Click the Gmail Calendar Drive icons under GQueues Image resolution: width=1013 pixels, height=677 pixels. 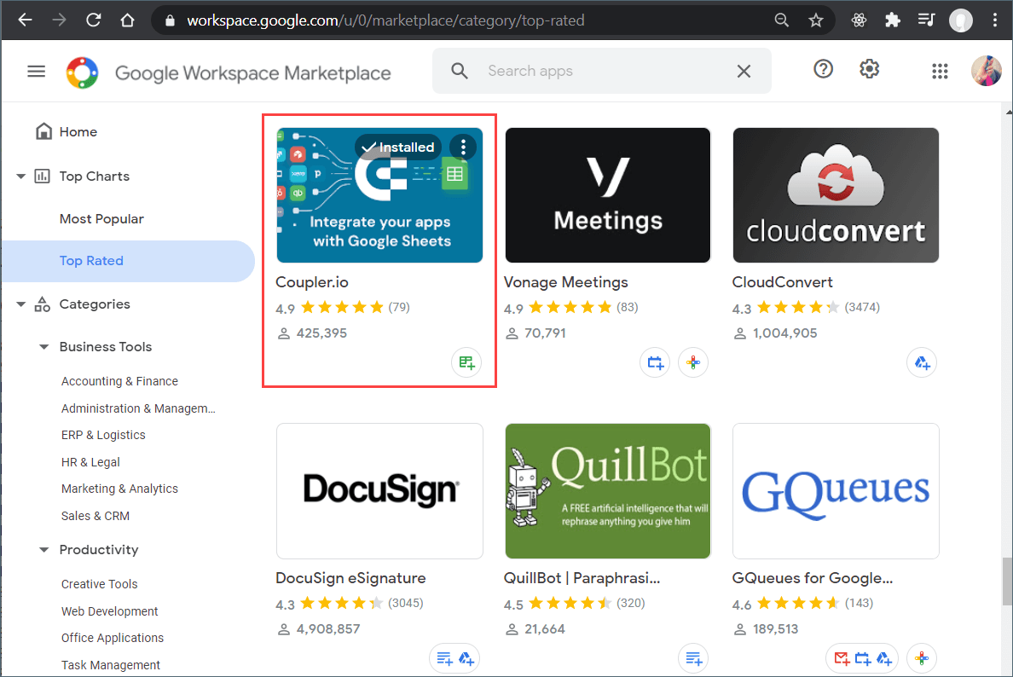pos(862,658)
